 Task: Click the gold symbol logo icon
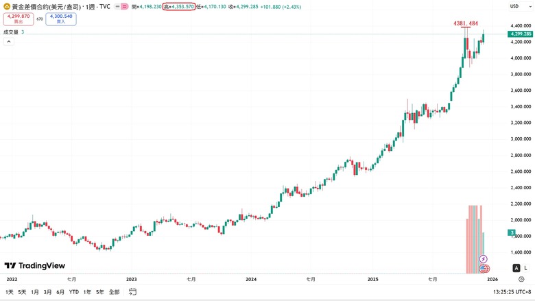click(6, 6)
